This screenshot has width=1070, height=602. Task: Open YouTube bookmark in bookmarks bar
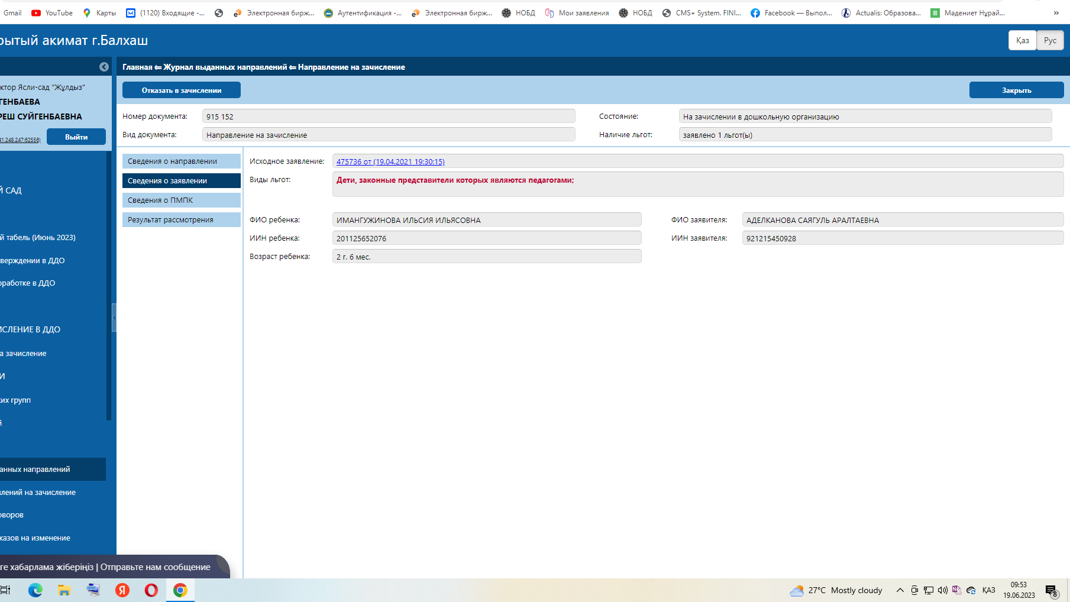pyautogui.click(x=52, y=12)
